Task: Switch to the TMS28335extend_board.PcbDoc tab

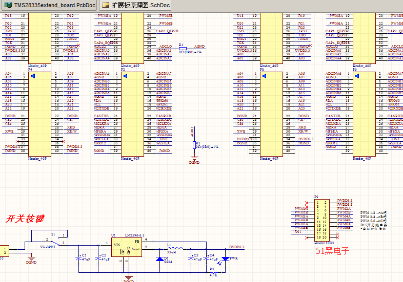Action: [50, 5]
